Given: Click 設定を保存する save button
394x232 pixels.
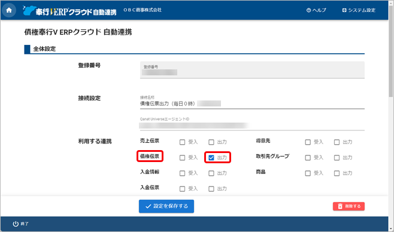Looking at the screenshot, I should (x=166, y=206).
